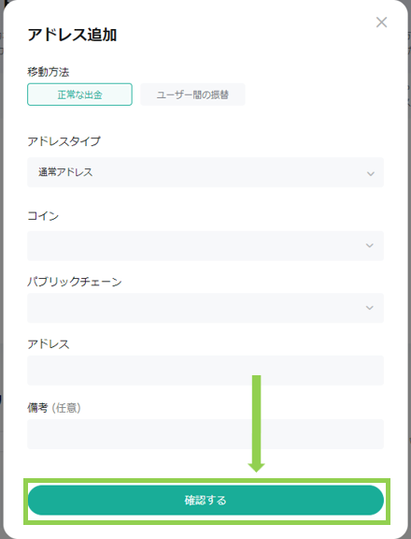Viewport: 411px width, 539px height.
Task: Click the chevron arrow in コイン field
Action: coord(370,245)
